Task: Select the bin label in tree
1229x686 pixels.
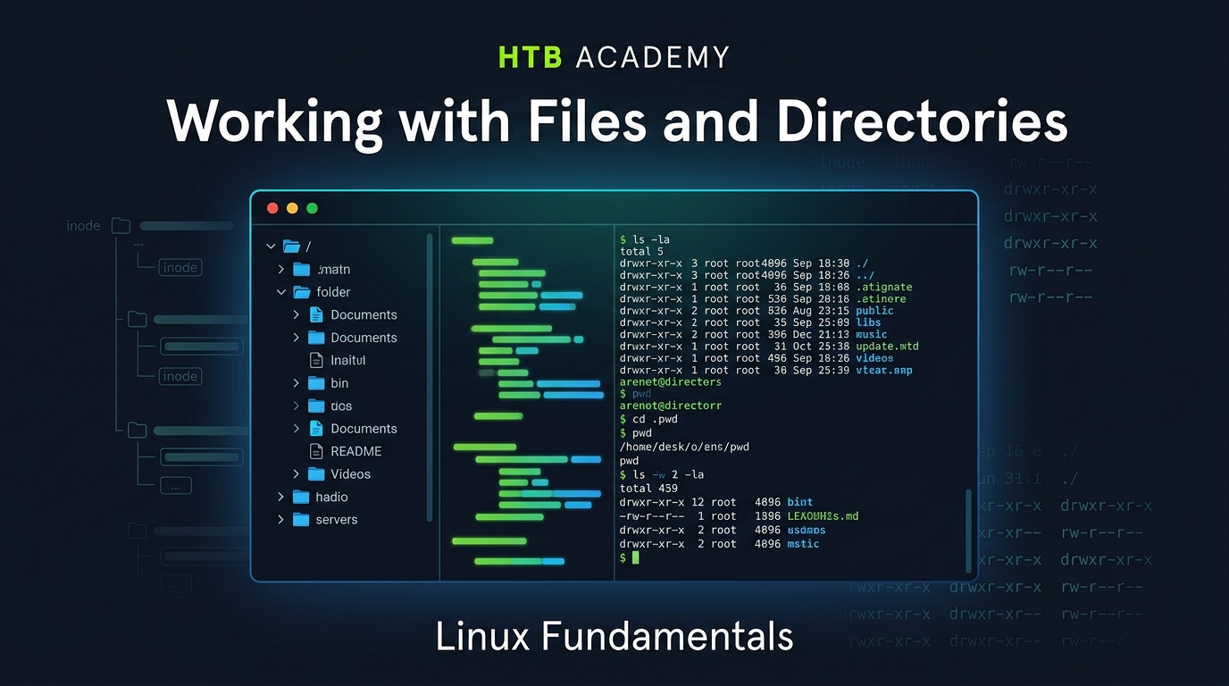Action: [x=339, y=382]
